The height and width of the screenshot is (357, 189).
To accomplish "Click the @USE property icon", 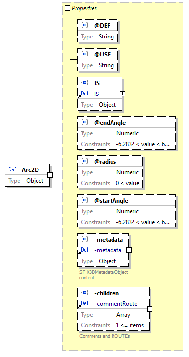I will tap(85, 54).
